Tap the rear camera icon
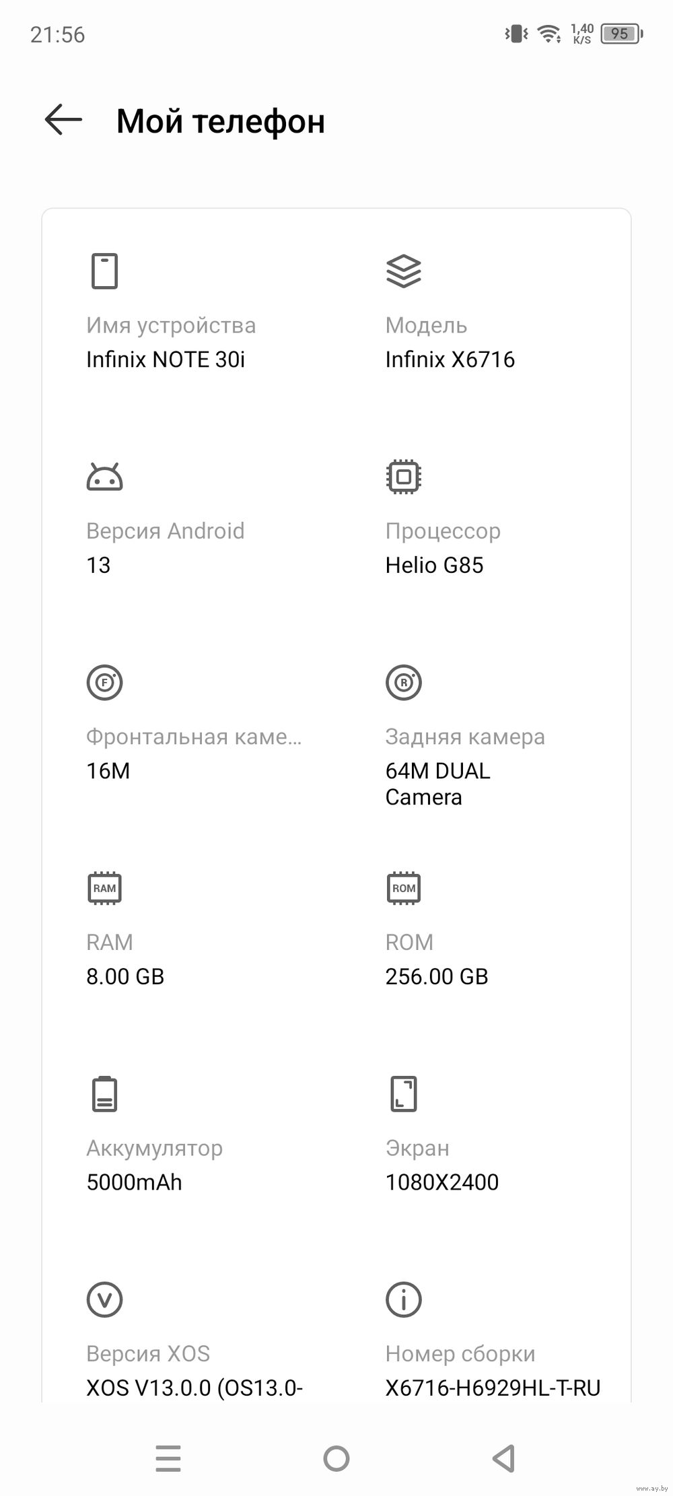The image size is (673, 1496). tap(403, 683)
